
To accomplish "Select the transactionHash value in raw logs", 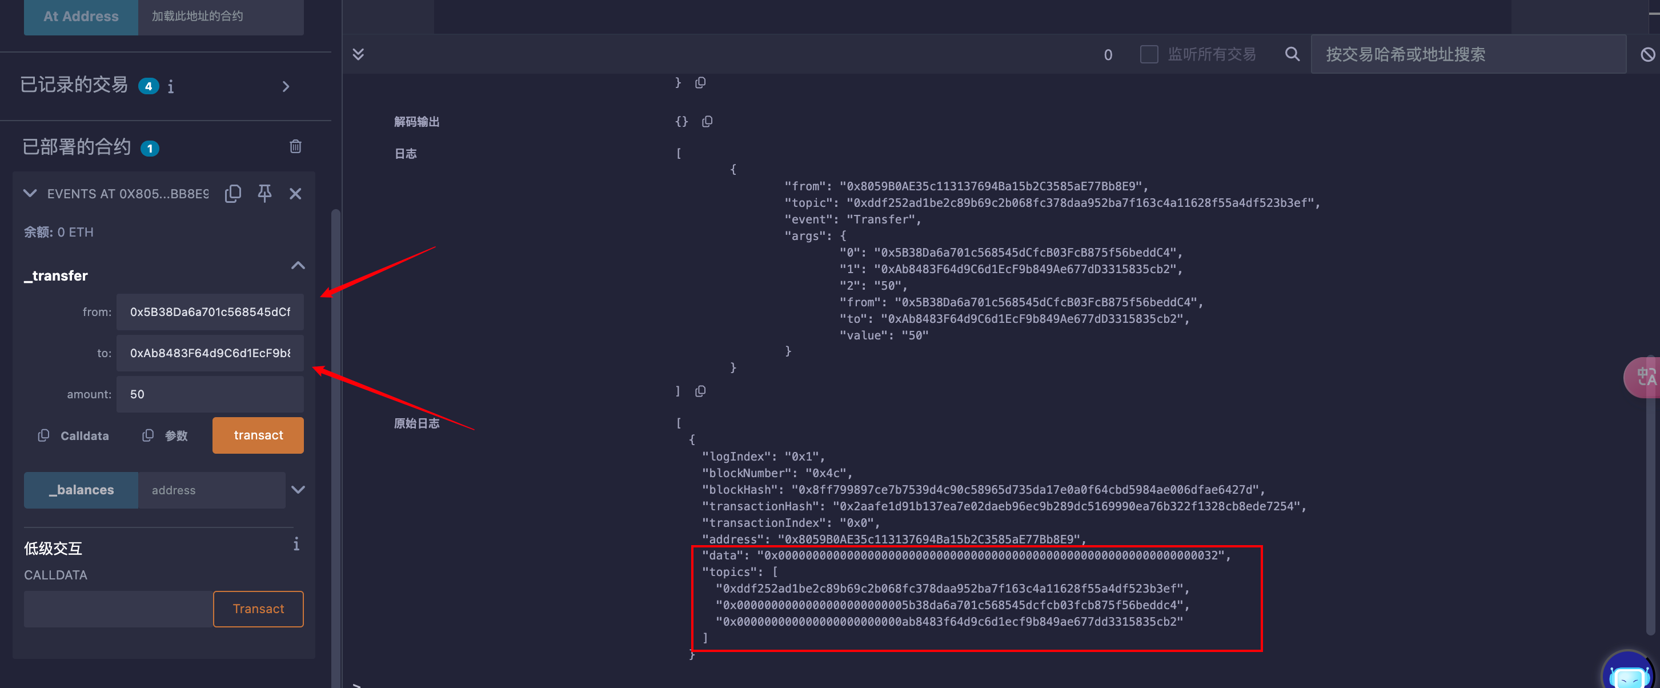I will click(1066, 506).
